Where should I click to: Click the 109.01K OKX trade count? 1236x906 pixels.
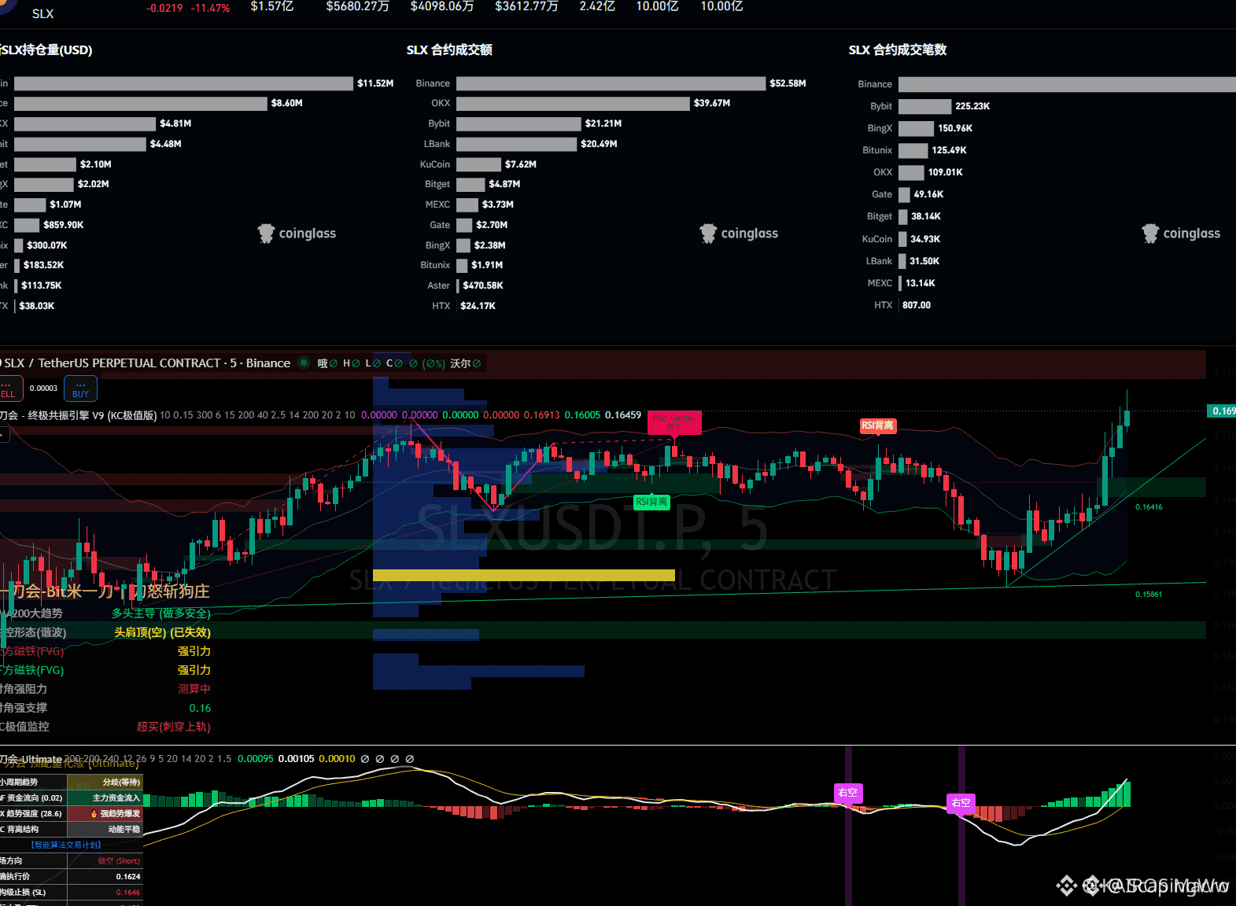pos(946,172)
